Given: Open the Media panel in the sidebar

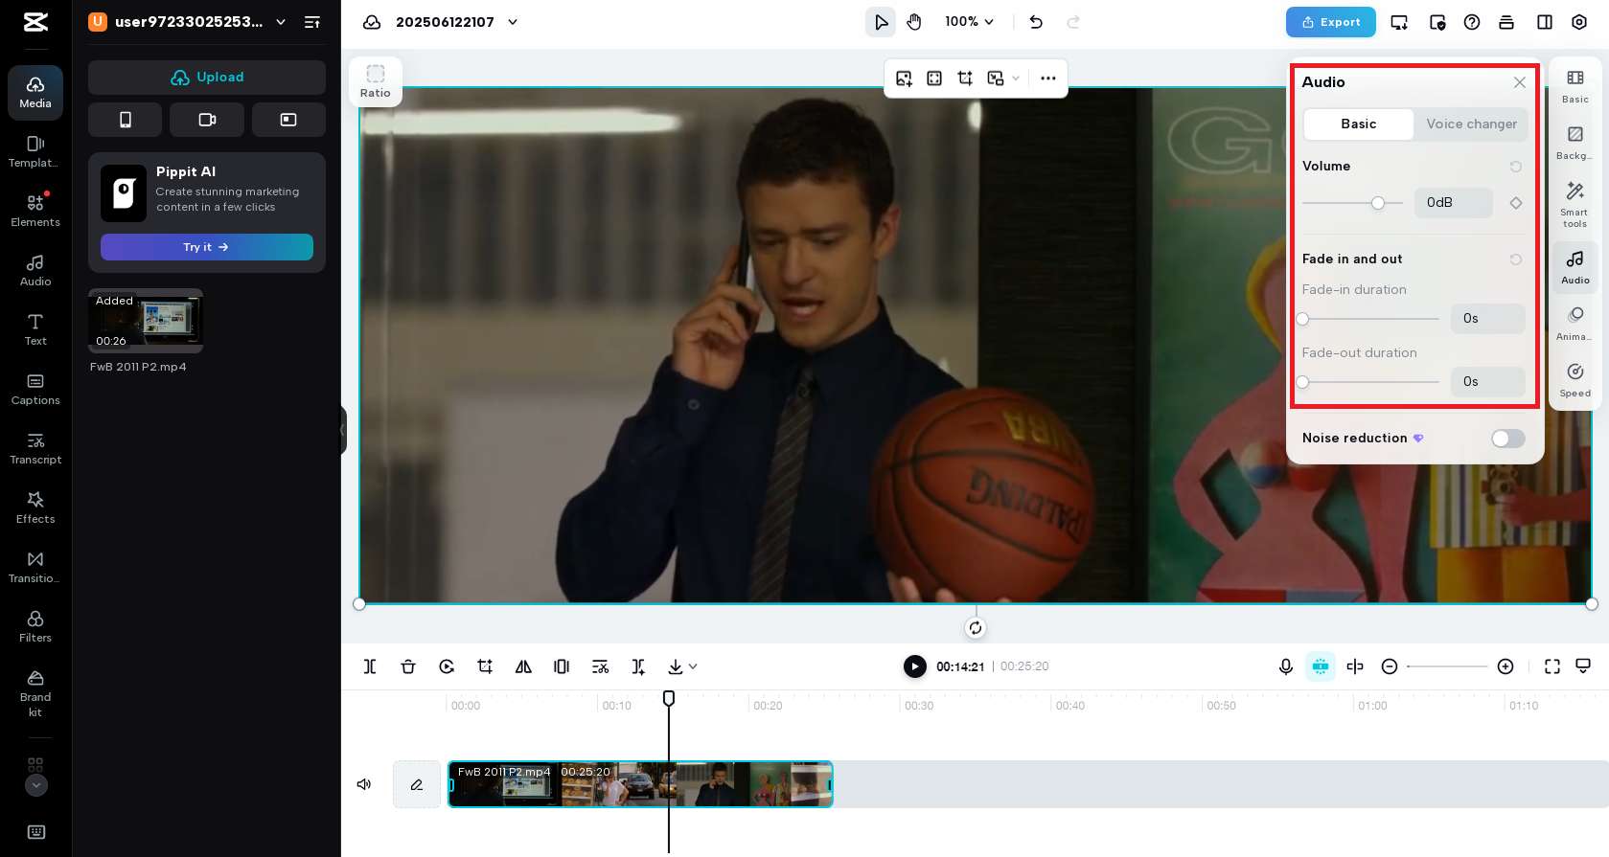Looking at the screenshot, I should coord(35,92).
